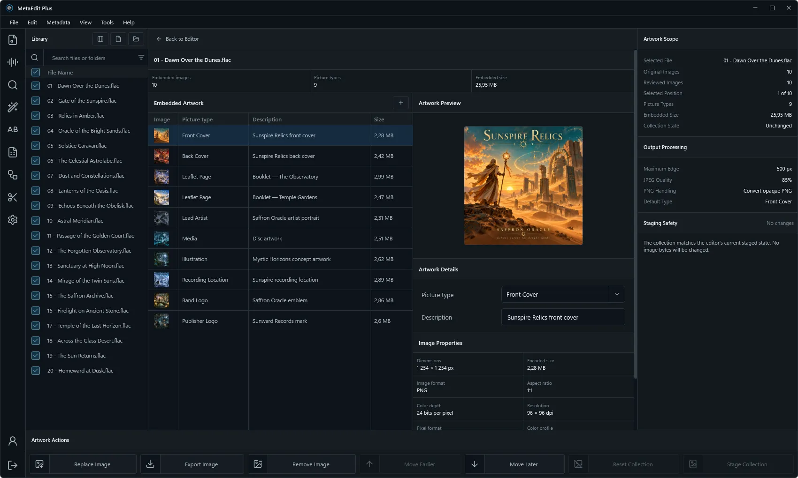Open the settings gear in sidebar

pos(13,220)
